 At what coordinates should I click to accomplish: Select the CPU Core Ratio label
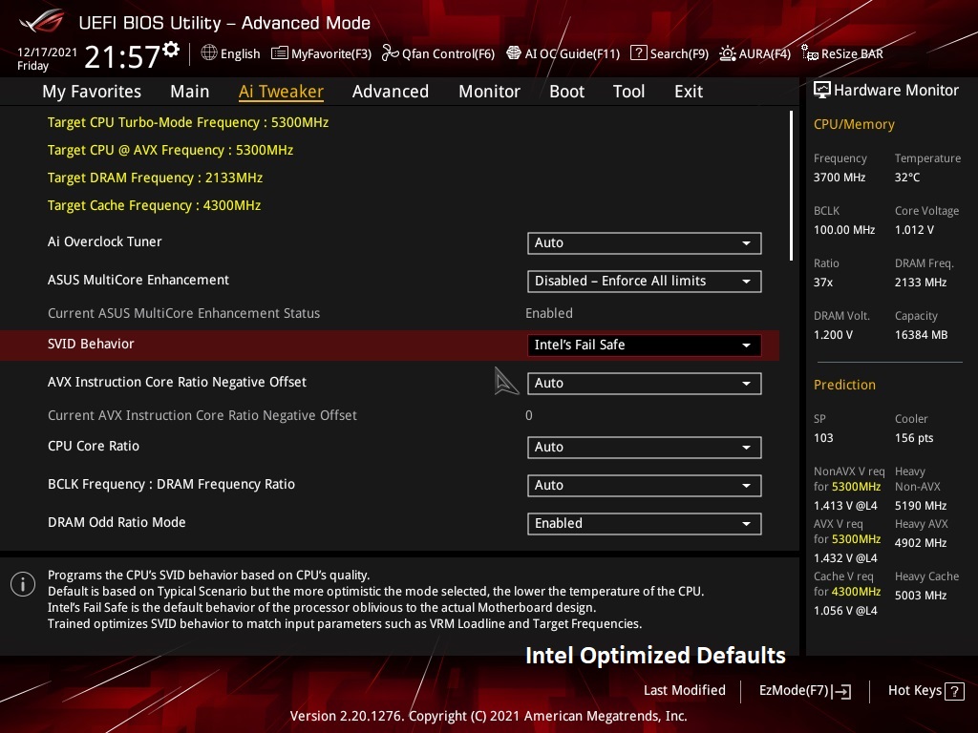[94, 447]
